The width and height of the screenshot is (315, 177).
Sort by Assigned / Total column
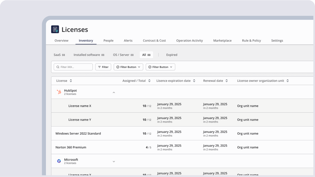tap(149, 81)
